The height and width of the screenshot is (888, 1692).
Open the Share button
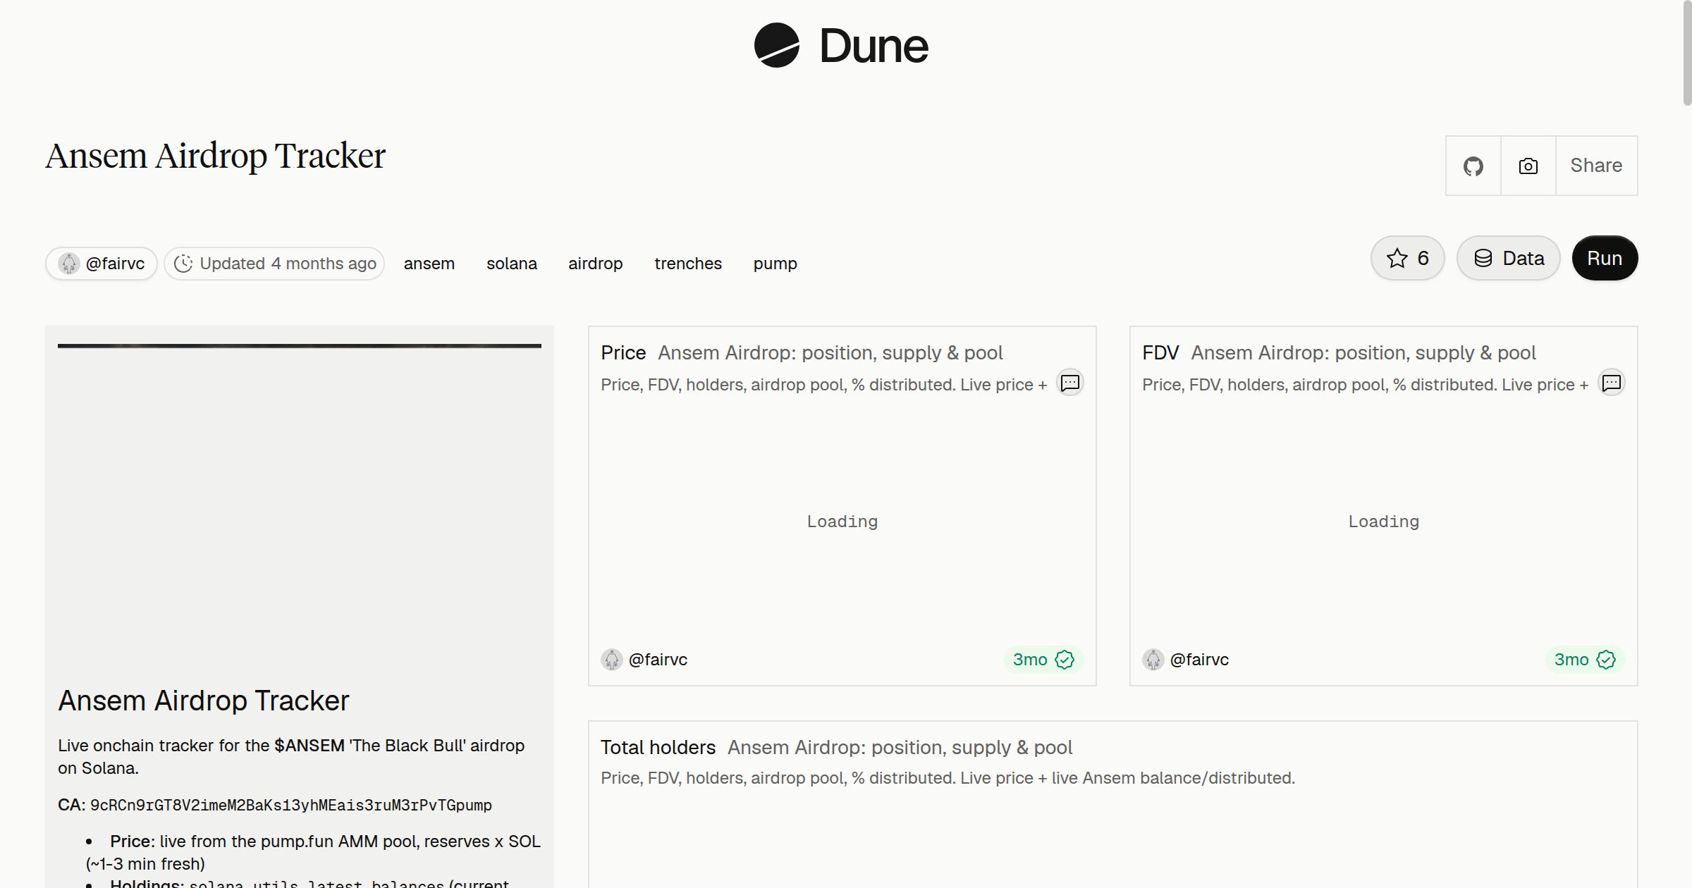tap(1596, 166)
